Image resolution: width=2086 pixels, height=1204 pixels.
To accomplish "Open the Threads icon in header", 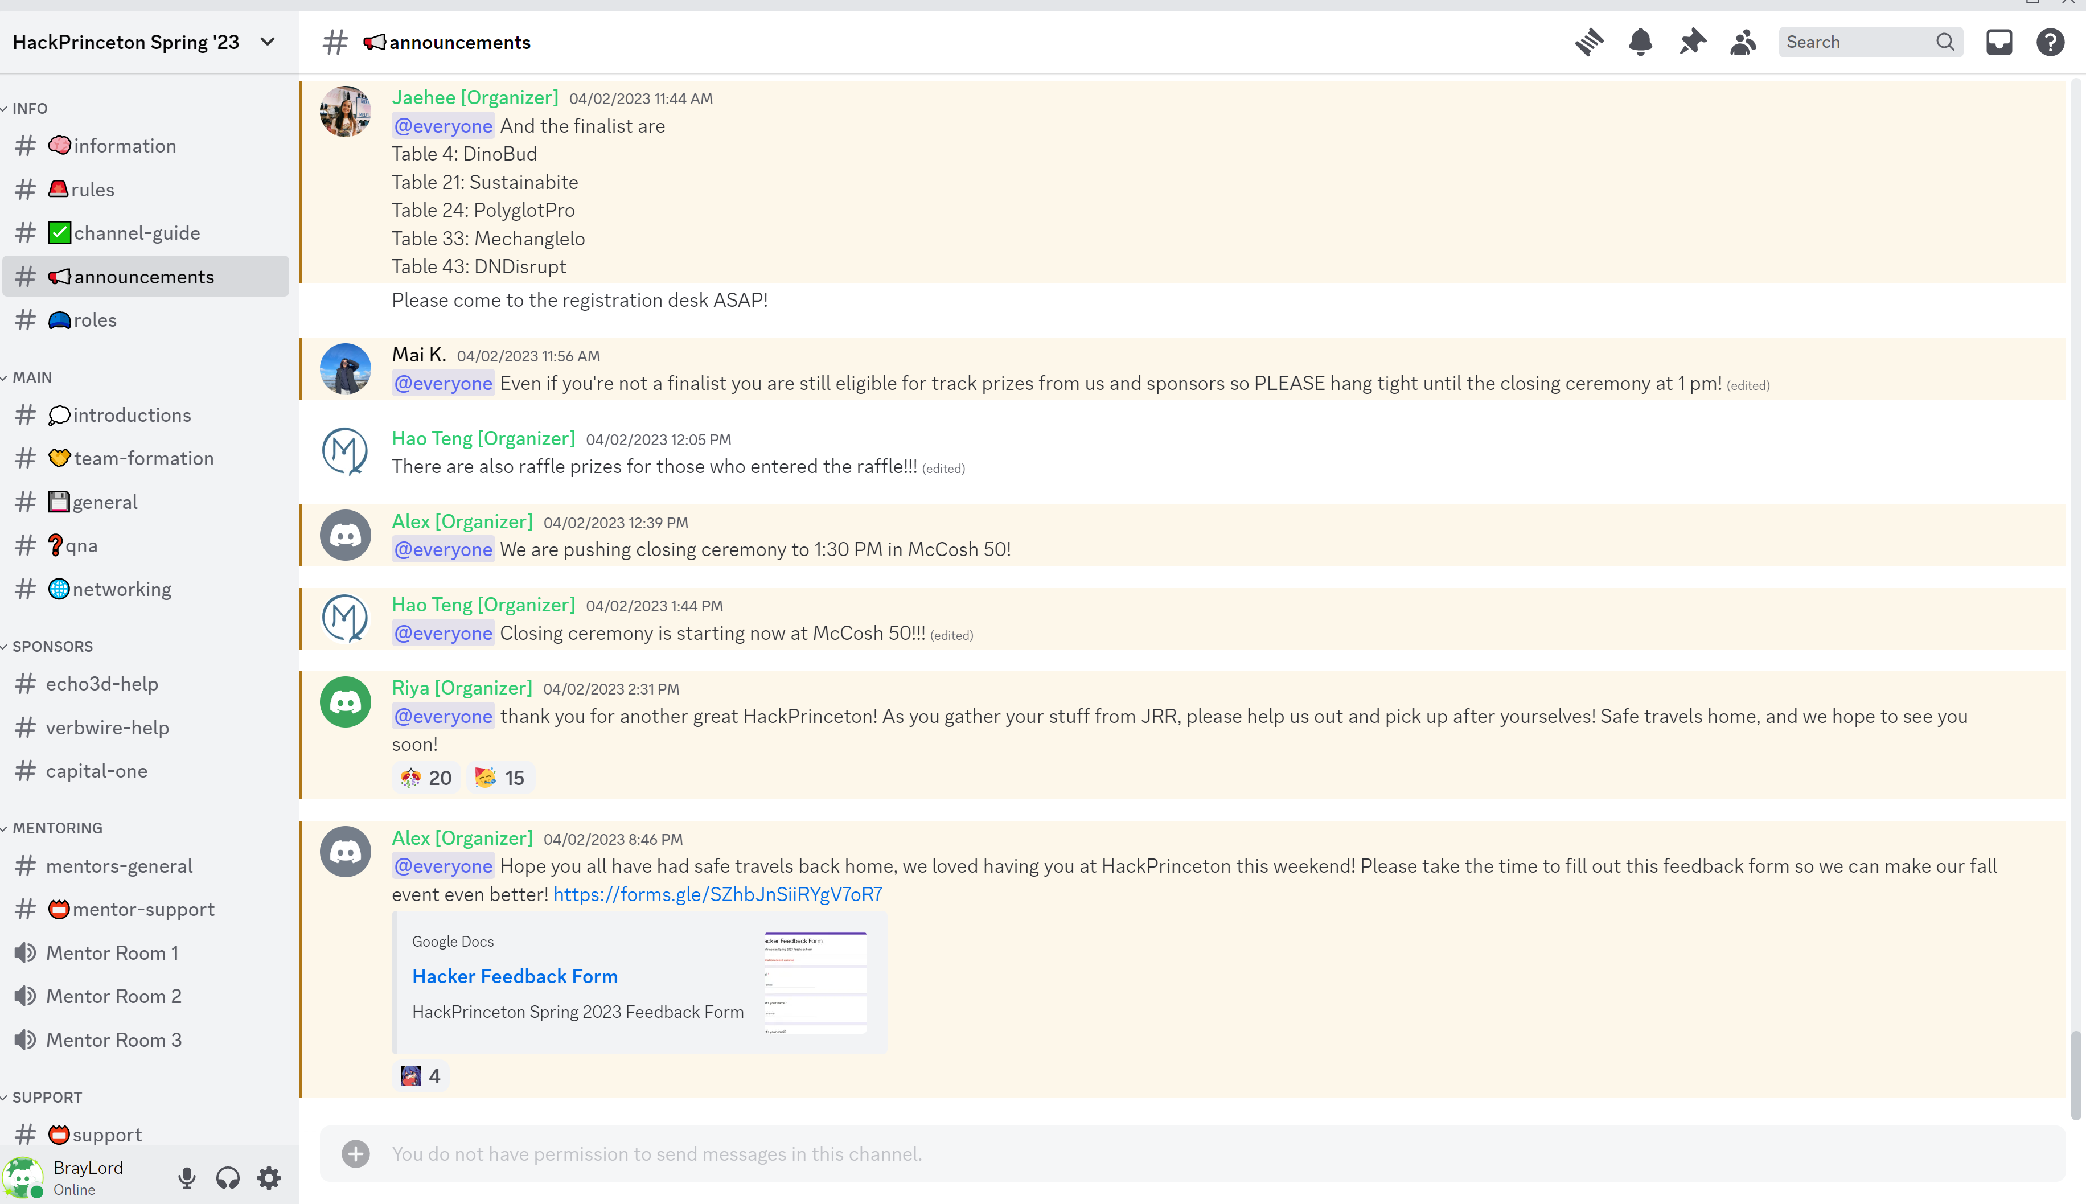I will click(x=1588, y=42).
